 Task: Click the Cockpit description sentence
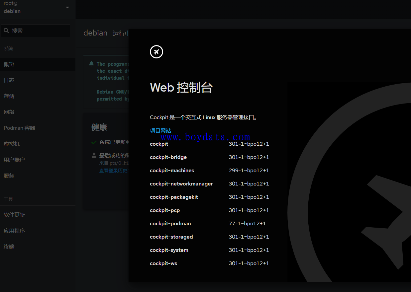tap(204, 117)
